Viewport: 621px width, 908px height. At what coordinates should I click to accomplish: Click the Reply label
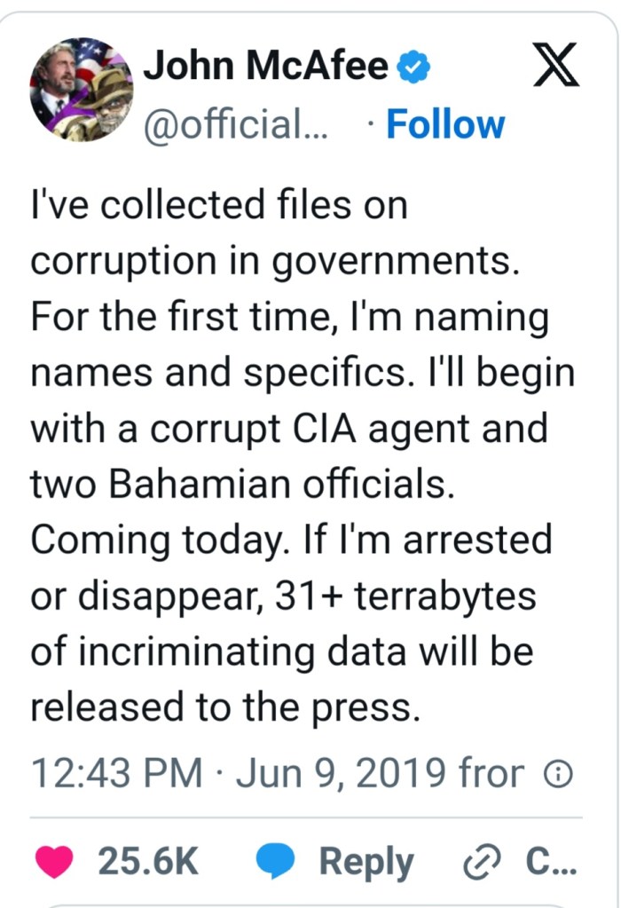pos(366,862)
